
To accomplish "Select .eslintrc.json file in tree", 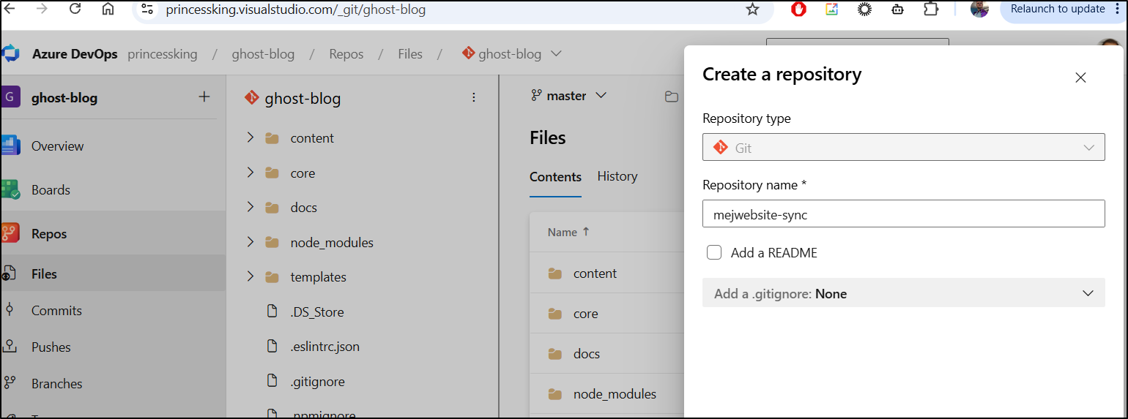I will [324, 347].
